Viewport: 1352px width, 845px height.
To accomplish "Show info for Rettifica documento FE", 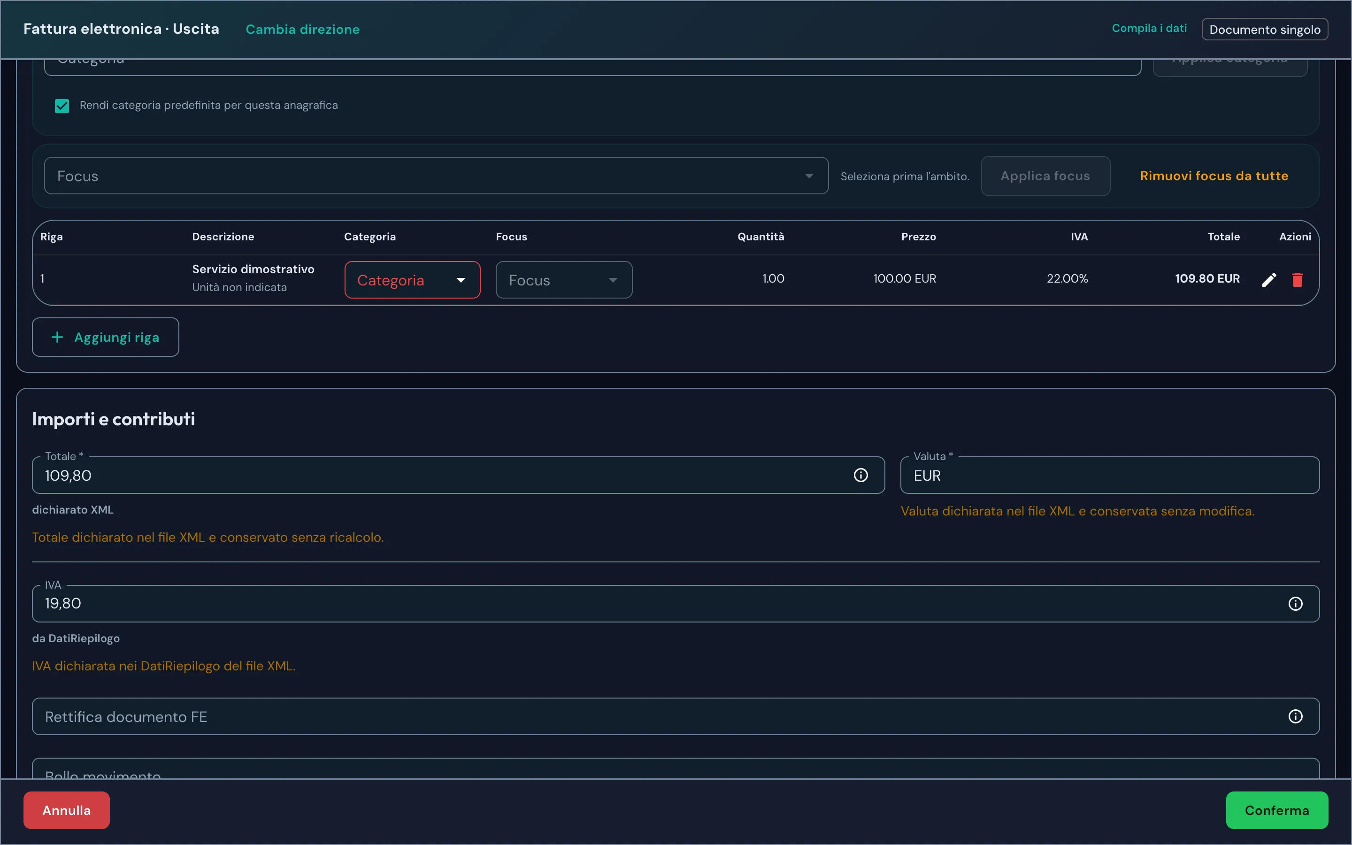I will [1295, 716].
